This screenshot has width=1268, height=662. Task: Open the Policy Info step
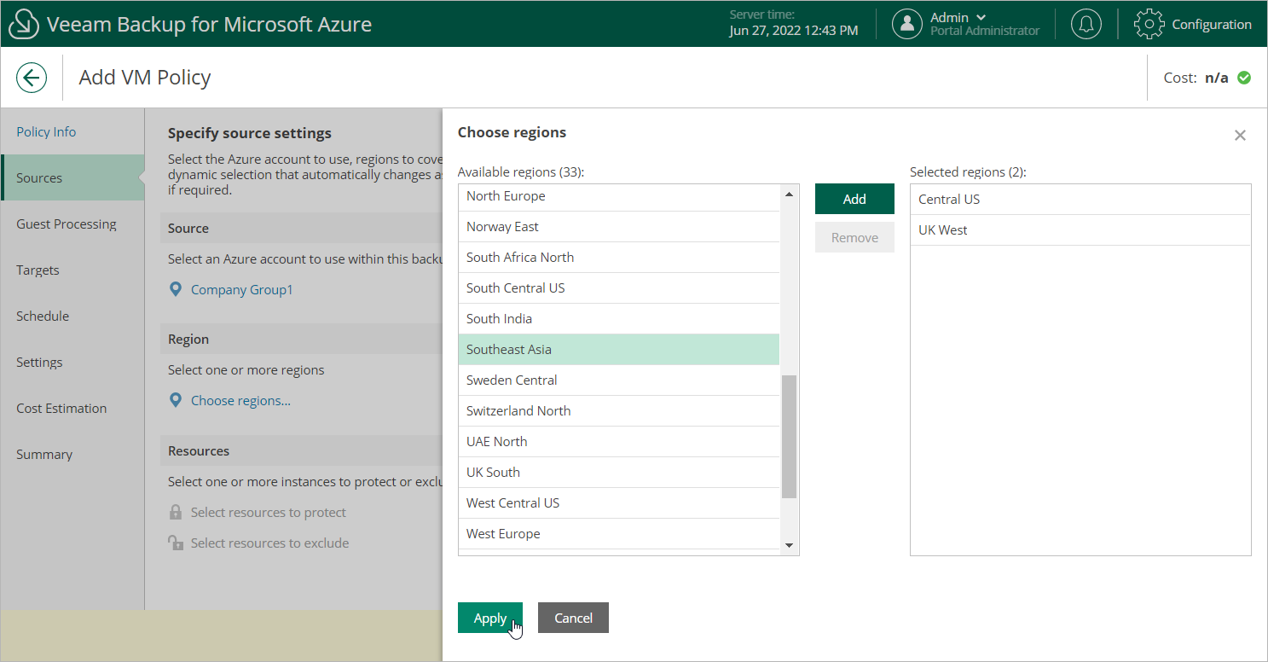tap(46, 132)
